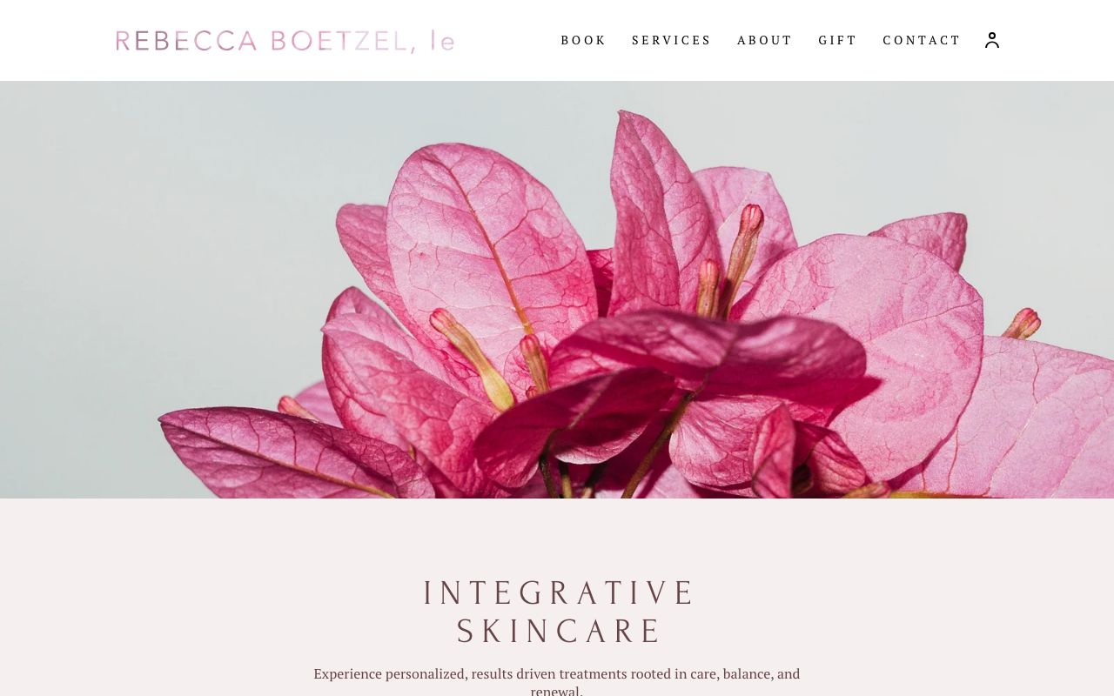
Task: Go to the BOOK page
Action: click(x=583, y=40)
